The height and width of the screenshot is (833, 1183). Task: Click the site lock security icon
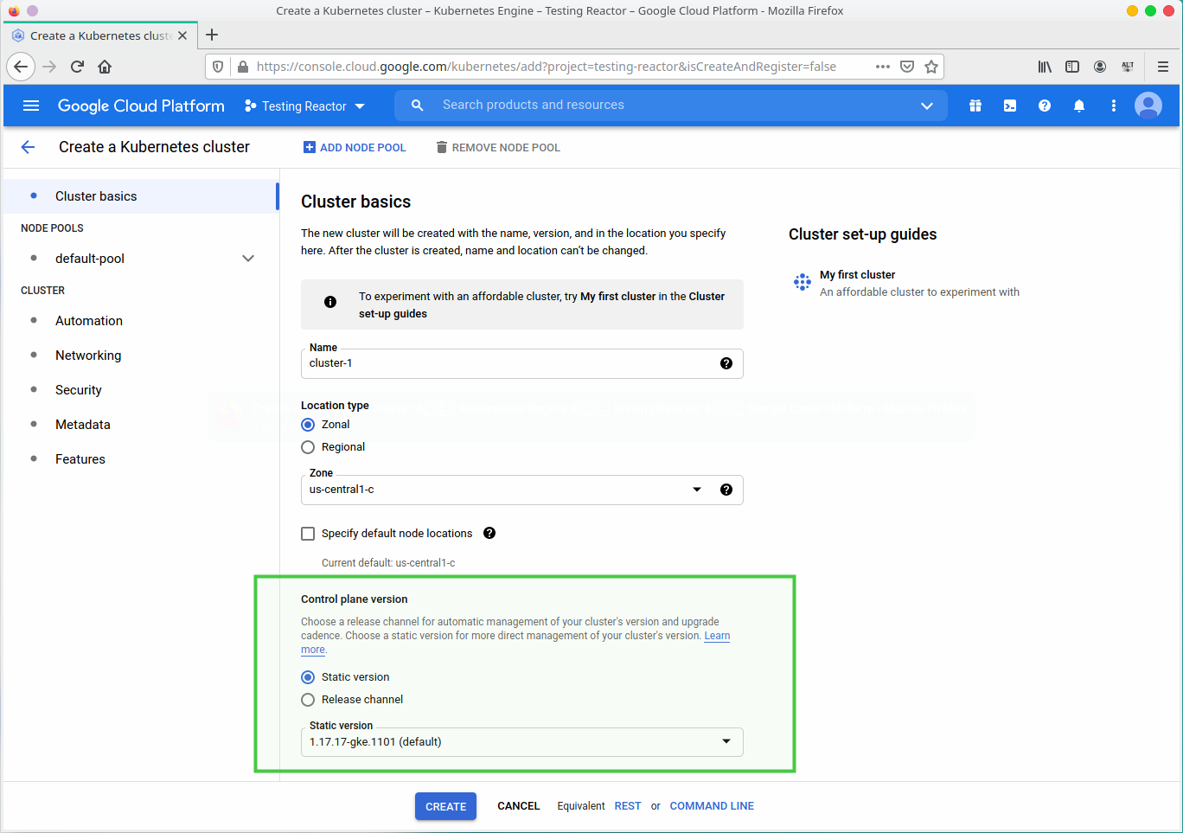(x=243, y=67)
